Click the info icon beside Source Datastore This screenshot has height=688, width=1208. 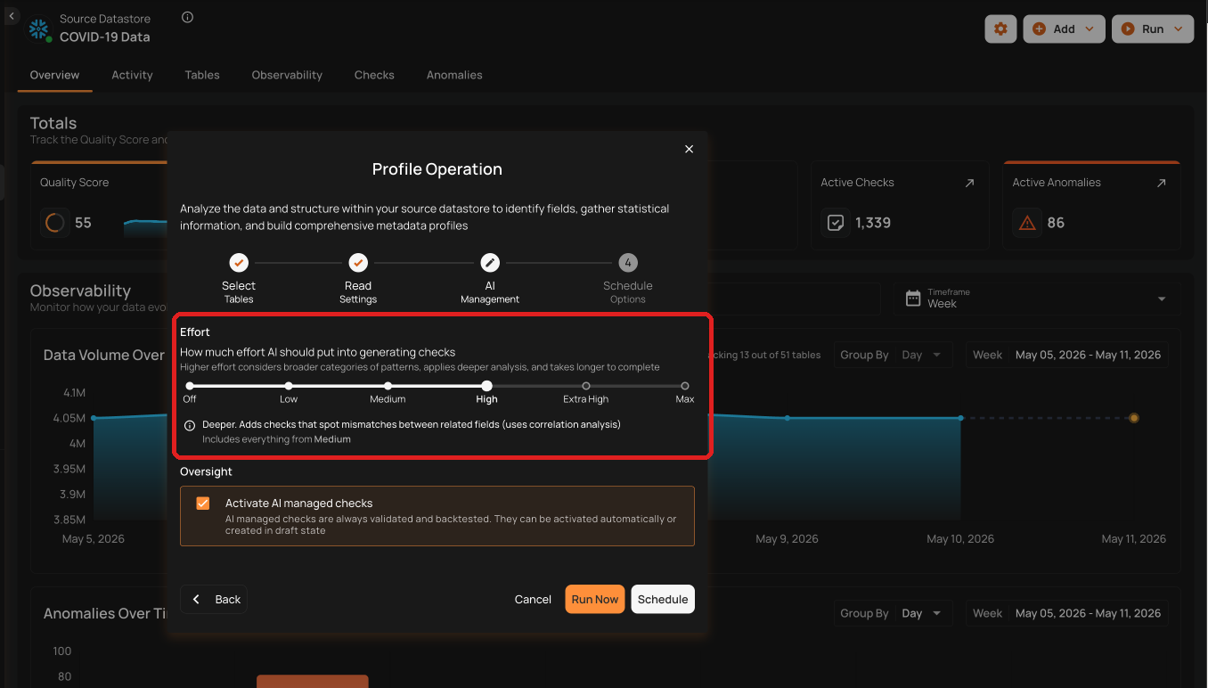click(187, 17)
